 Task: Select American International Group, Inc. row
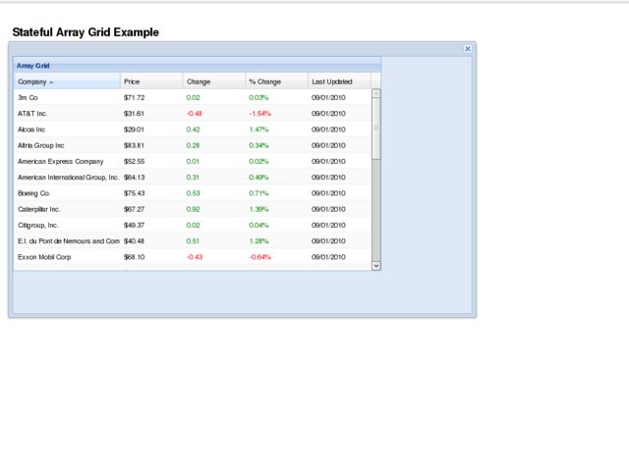tap(193, 177)
